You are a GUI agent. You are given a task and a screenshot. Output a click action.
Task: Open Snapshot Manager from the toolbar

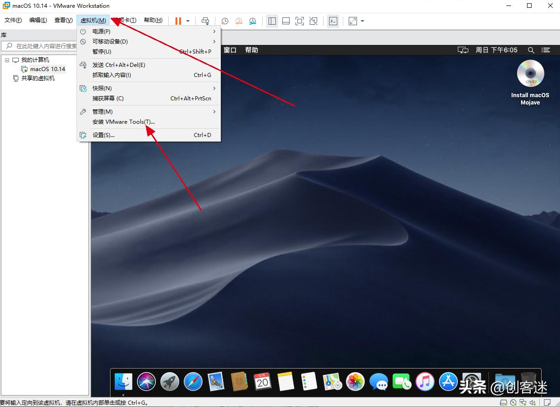pos(253,21)
